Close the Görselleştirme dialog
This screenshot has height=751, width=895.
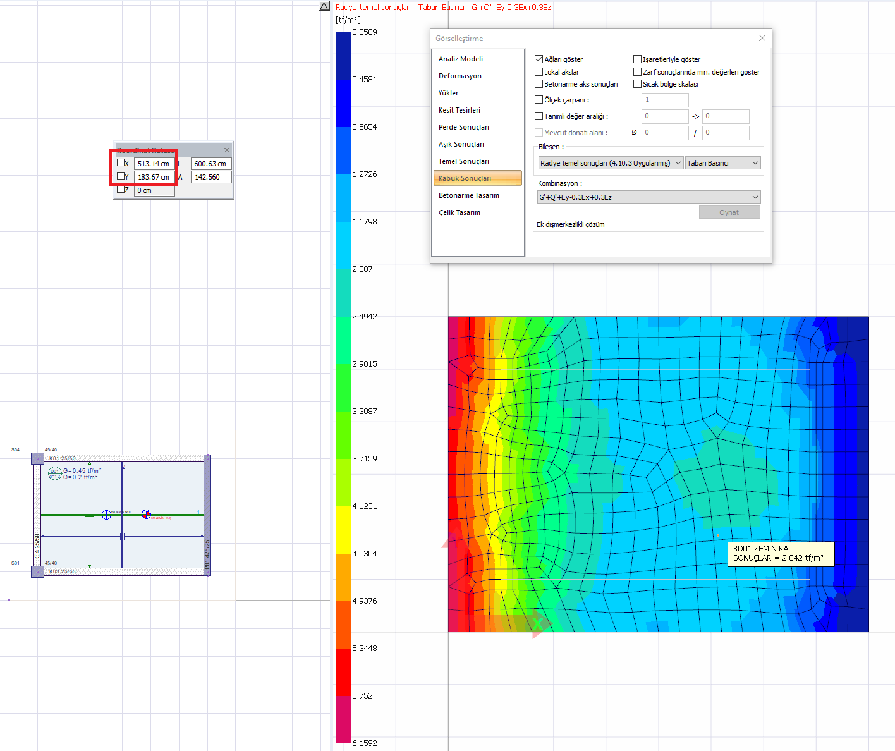coord(762,38)
